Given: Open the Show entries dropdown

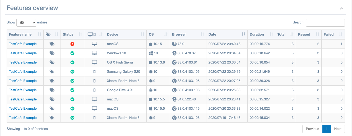Looking at the screenshot, I should (26, 23).
